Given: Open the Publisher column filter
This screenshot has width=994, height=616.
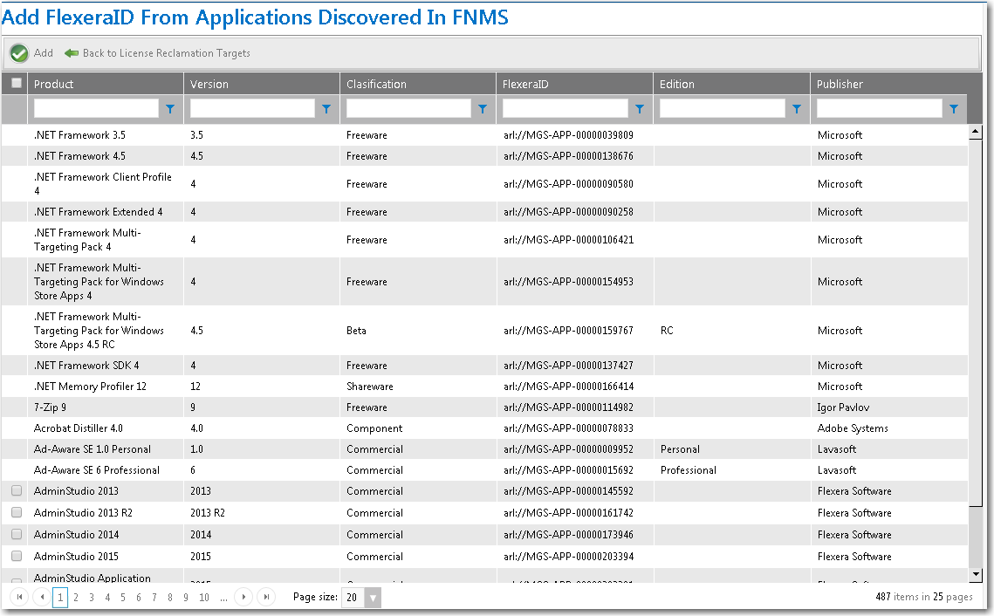Looking at the screenshot, I should tap(953, 108).
